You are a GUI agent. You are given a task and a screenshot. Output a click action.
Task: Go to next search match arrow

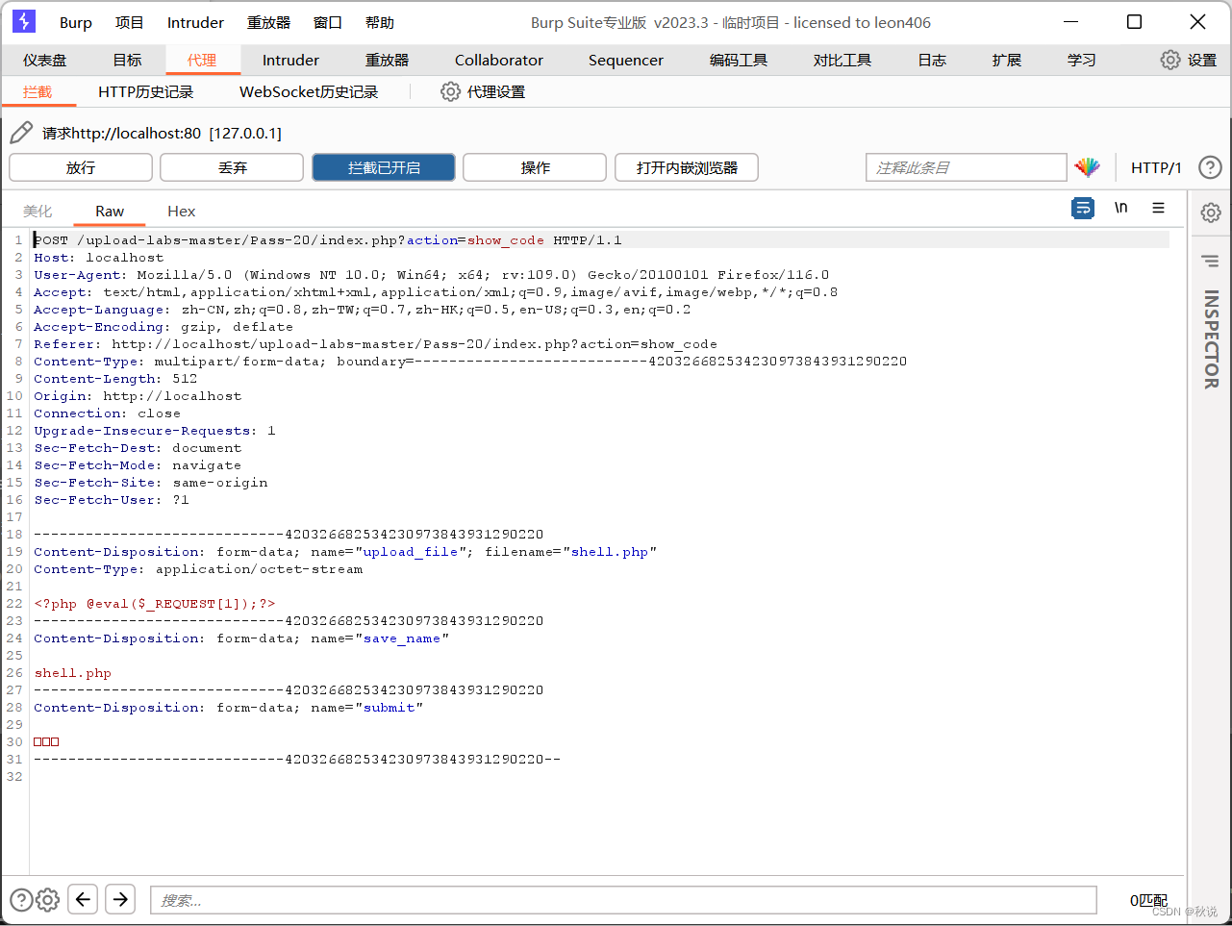120,899
